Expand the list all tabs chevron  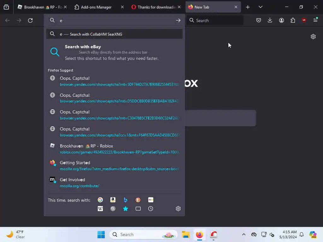coord(260,7)
